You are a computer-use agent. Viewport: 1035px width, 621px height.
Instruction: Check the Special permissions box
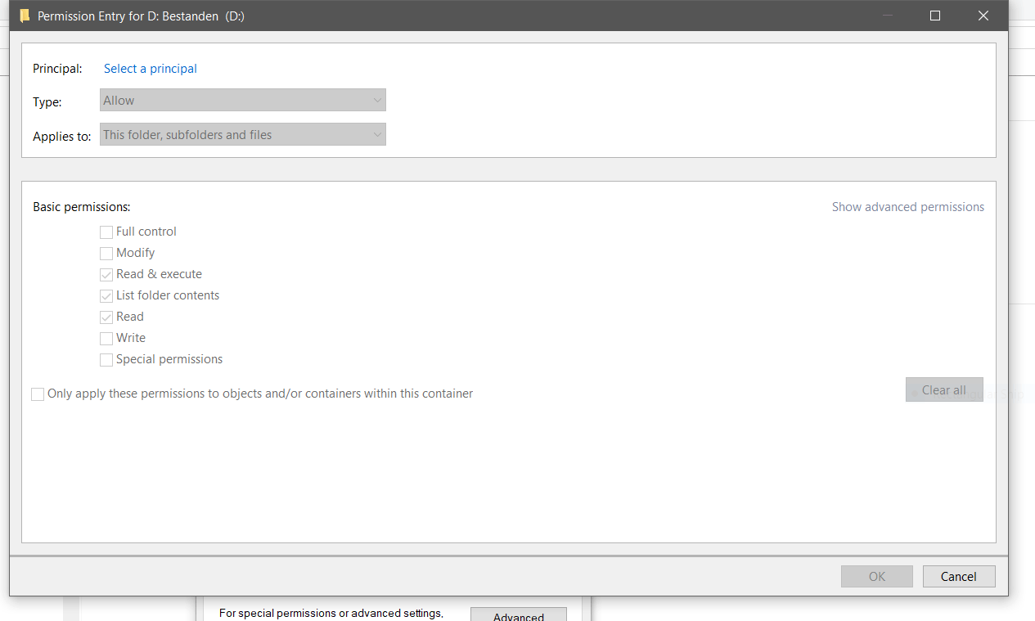[x=106, y=359]
